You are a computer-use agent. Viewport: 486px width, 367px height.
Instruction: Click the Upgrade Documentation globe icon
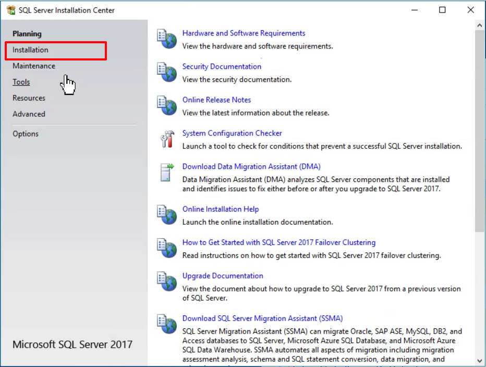[x=167, y=282]
